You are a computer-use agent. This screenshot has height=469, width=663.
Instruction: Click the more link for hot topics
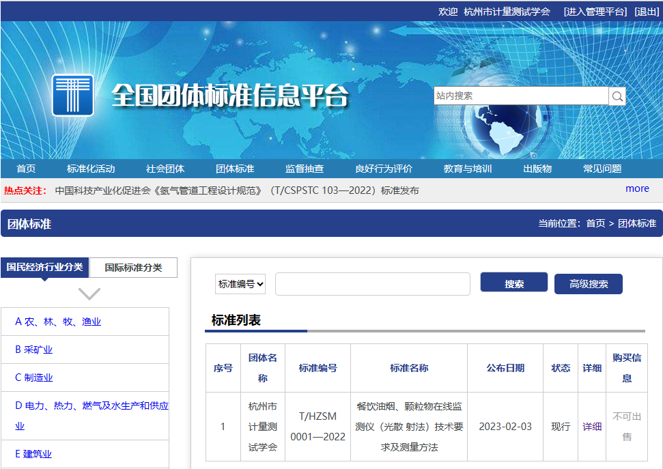coord(637,188)
